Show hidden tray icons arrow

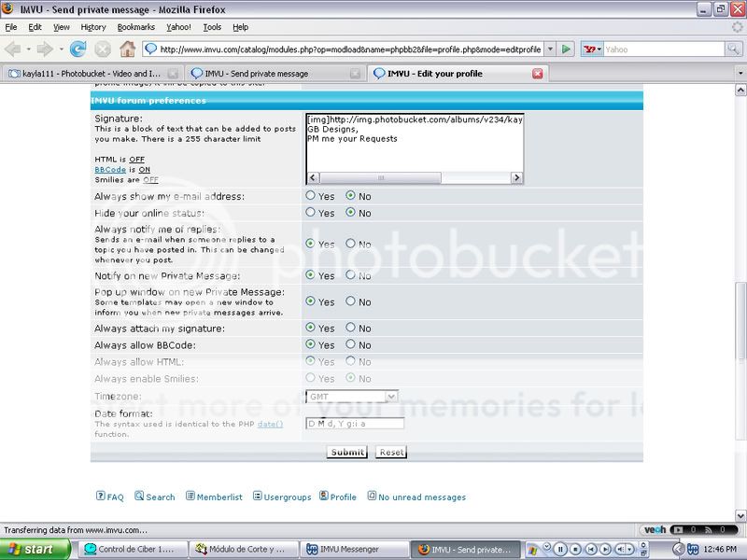[x=678, y=549]
